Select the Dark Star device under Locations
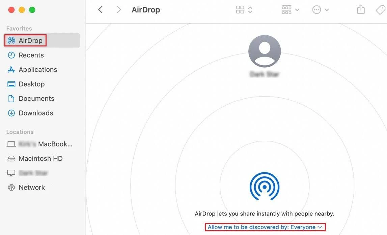The image size is (387, 235). [33, 173]
